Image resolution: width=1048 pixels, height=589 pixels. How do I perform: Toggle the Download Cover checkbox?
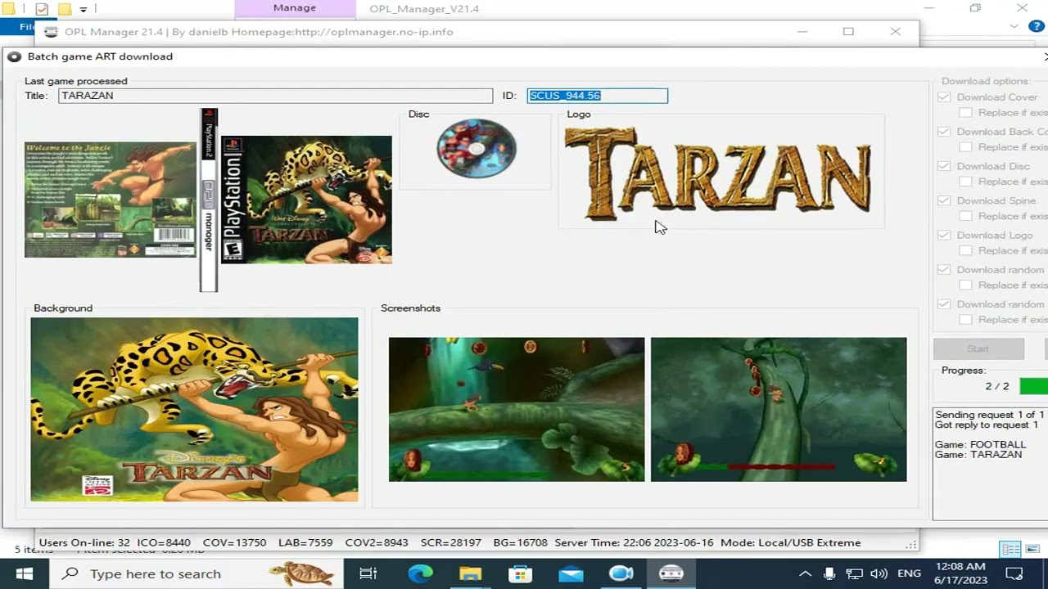(x=944, y=97)
